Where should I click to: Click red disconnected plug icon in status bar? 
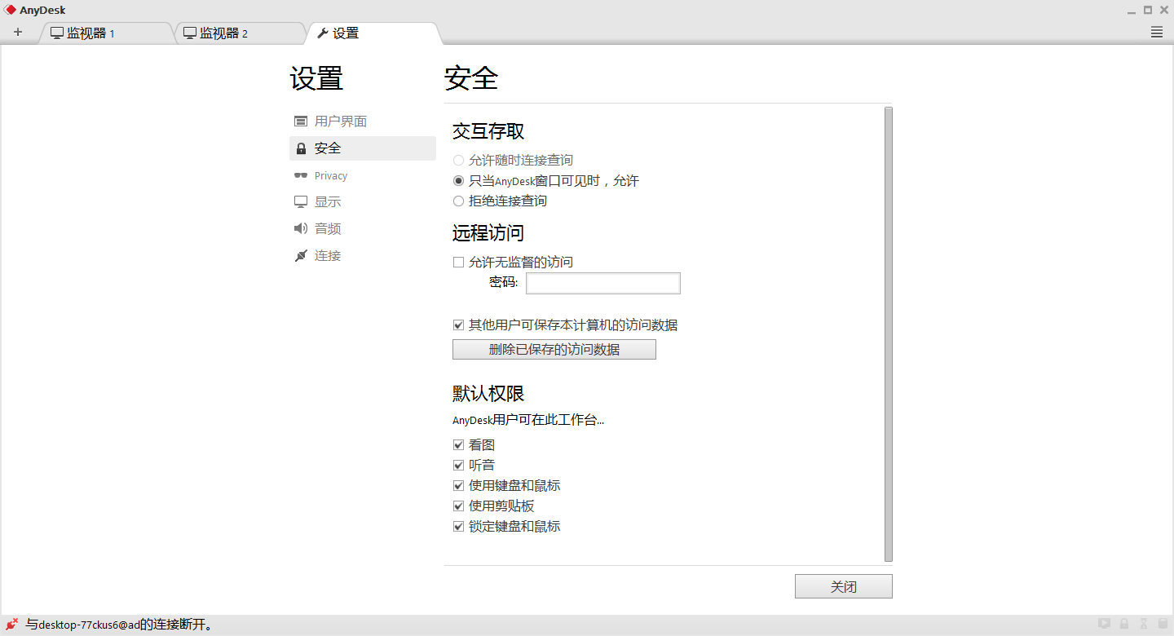click(x=11, y=624)
